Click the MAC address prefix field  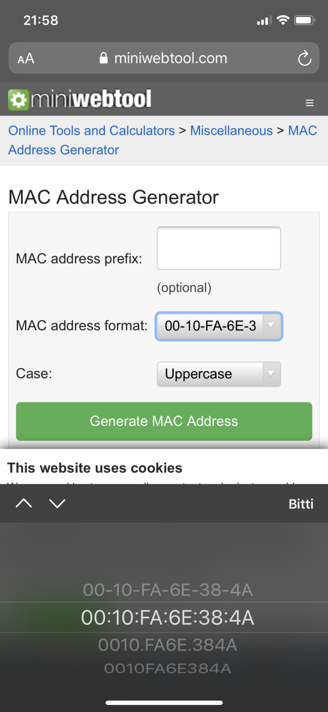[x=219, y=248]
